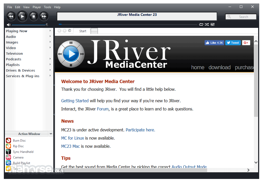This screenshot has width=263, height=182.
Task: Click inside the Search box
Action: point(241,16)
